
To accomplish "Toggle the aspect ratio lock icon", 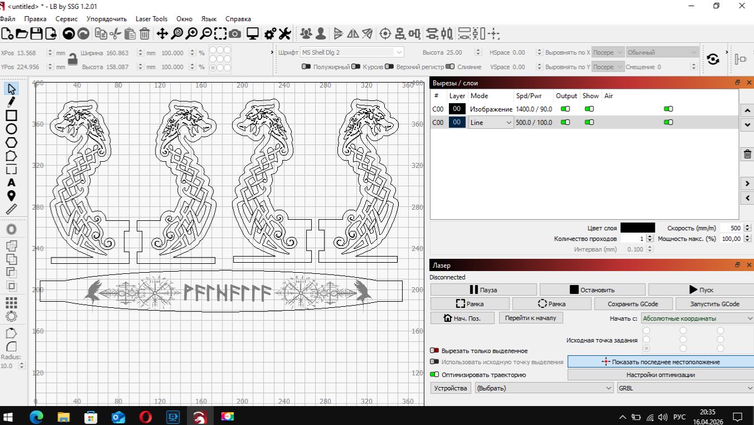I will tap(72, 60).
